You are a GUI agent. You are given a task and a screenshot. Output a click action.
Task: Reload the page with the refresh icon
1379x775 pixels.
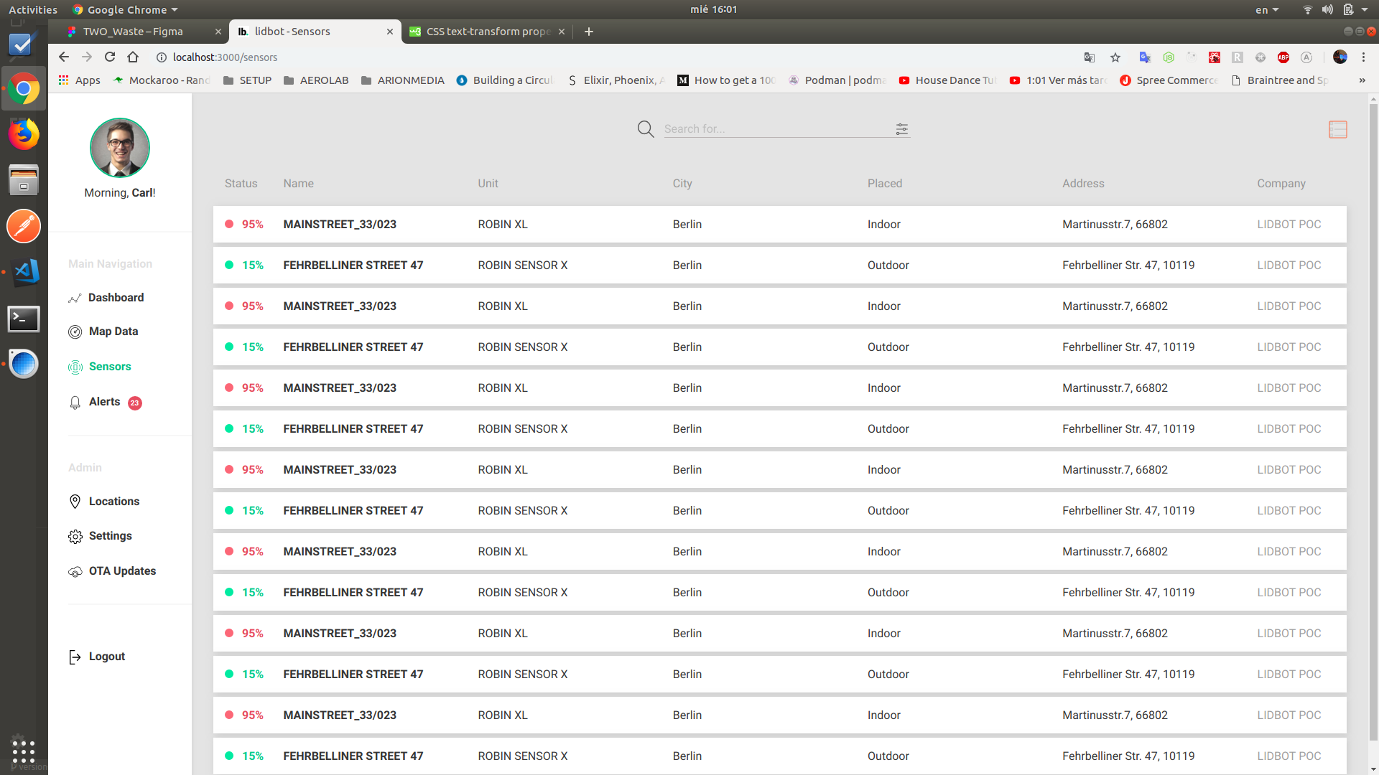click(109, 57)
